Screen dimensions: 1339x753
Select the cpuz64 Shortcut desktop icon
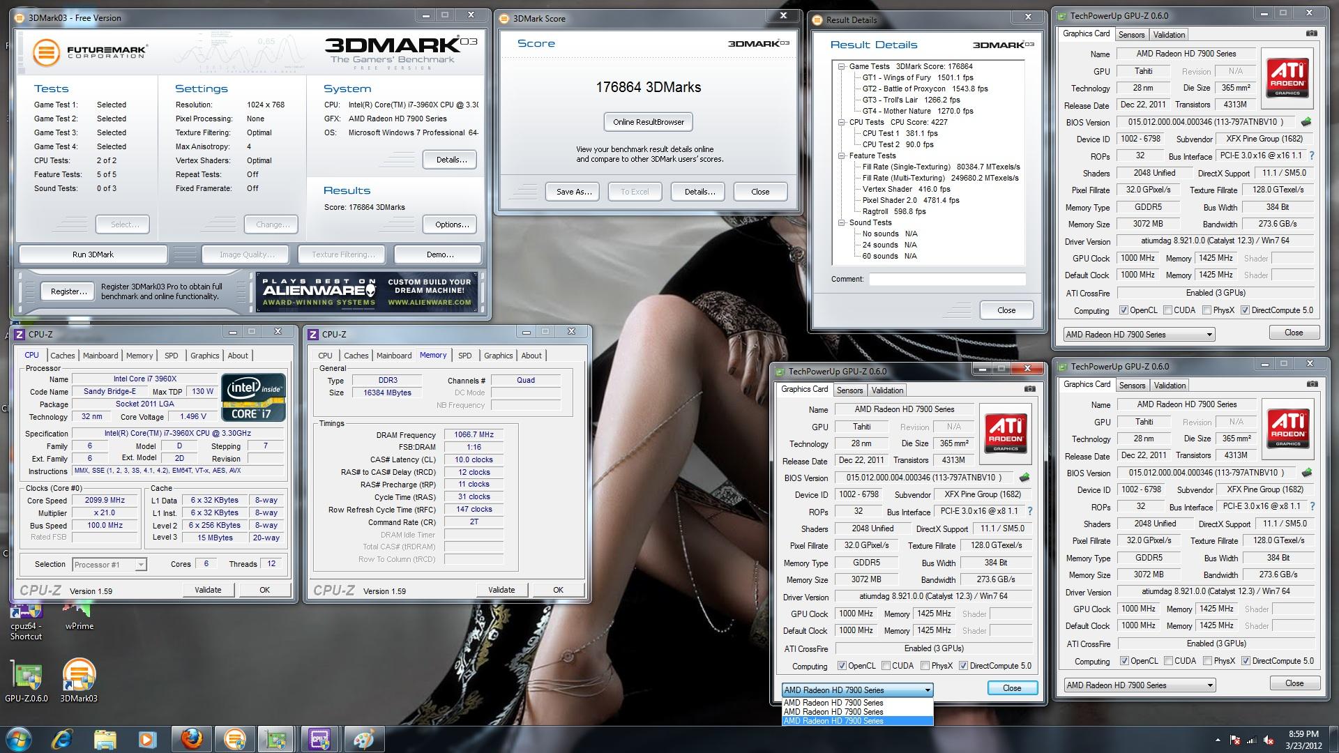[x=26, y=621]
